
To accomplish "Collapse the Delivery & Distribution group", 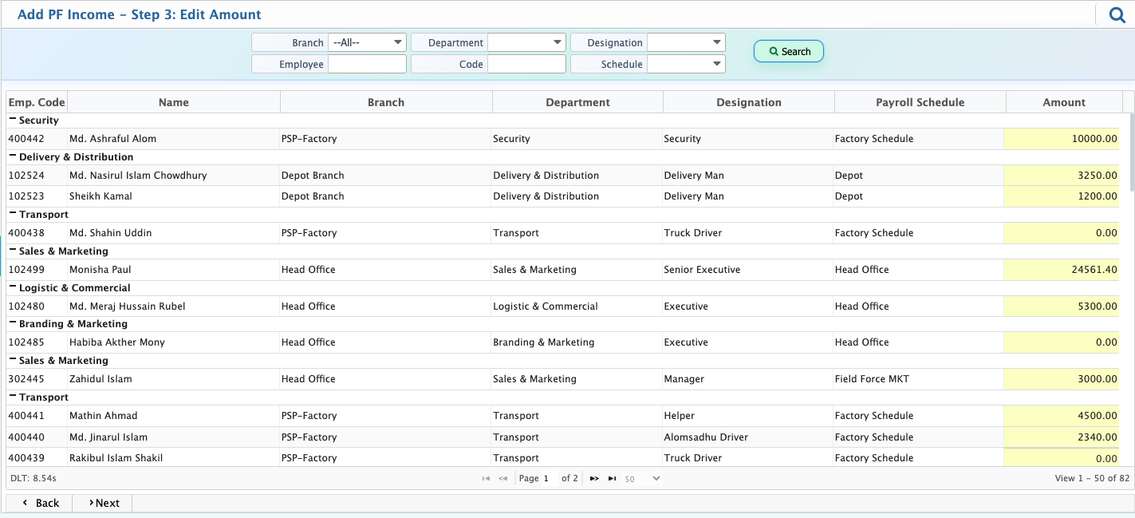I will [x=13, y=156].
